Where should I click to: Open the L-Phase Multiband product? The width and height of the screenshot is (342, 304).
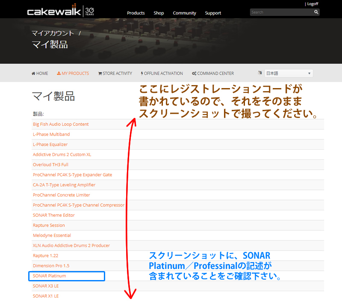pyautogui.click(x=51, y=134)
